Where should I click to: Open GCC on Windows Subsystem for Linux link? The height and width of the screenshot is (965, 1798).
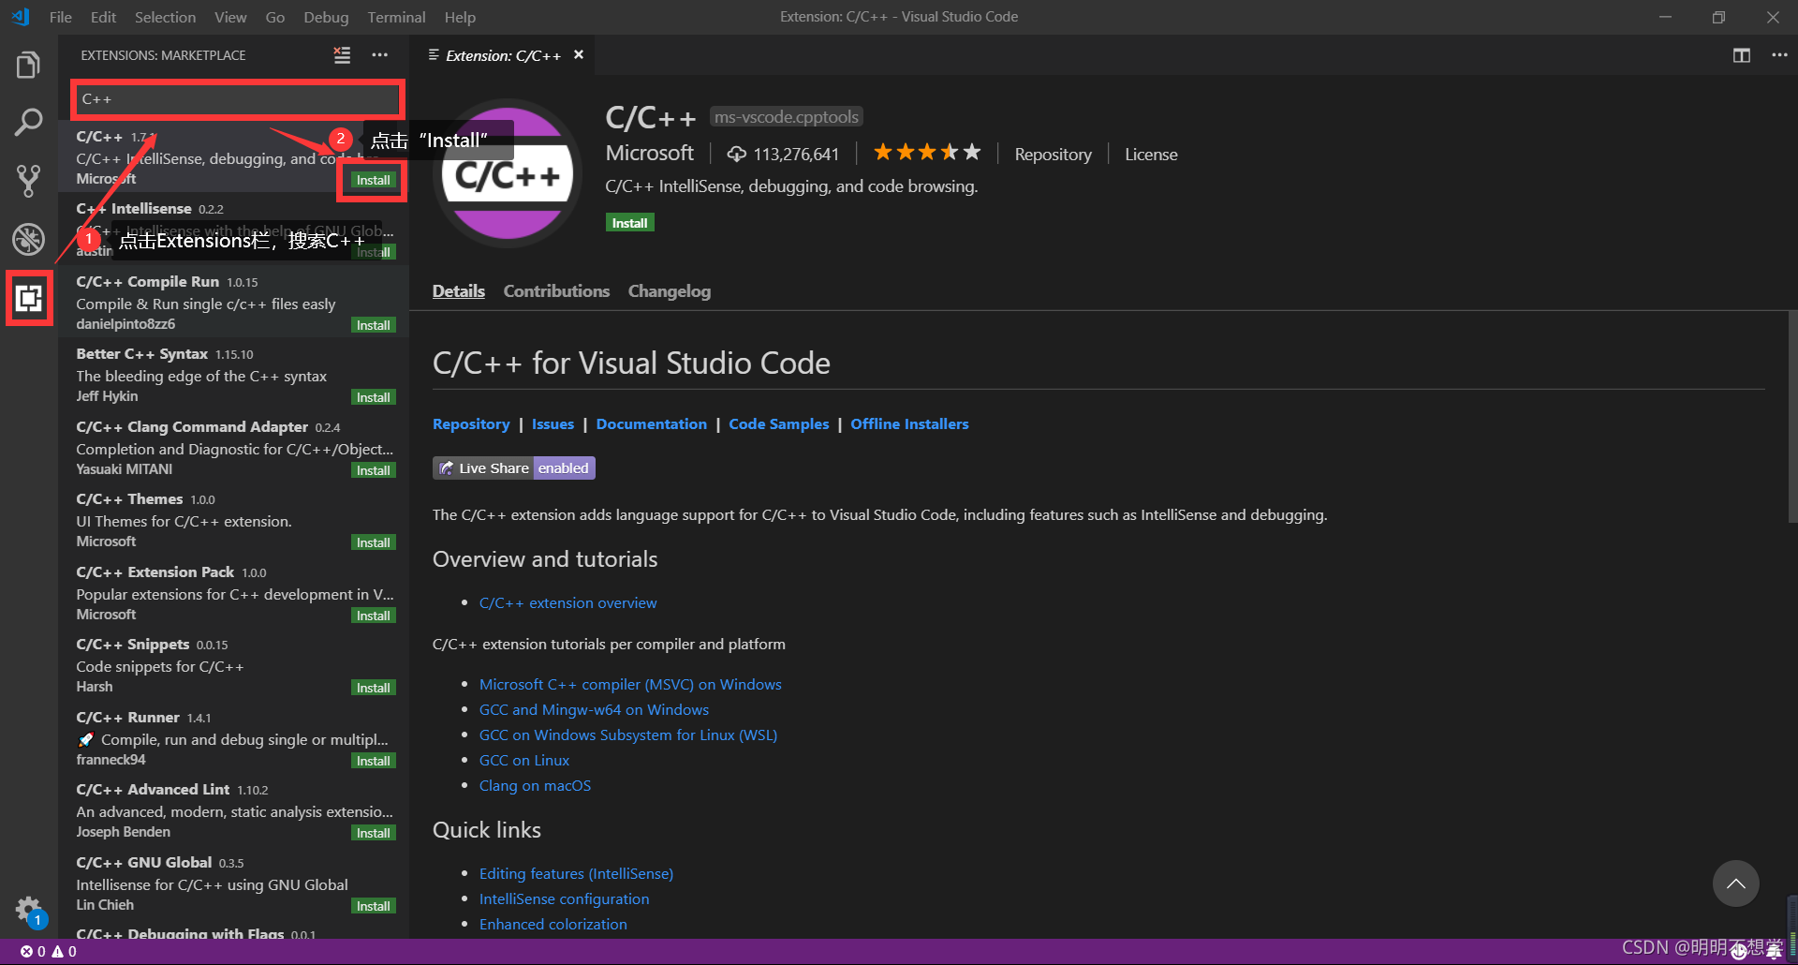(x=628, y=735)
